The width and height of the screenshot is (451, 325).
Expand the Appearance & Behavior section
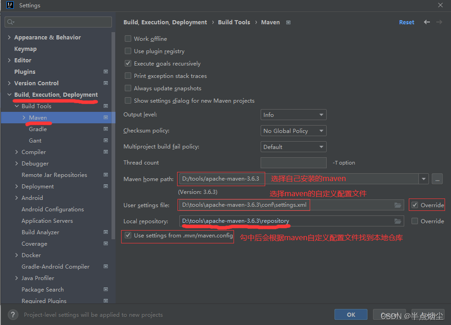pyautogui.click(x=9, y=37)
